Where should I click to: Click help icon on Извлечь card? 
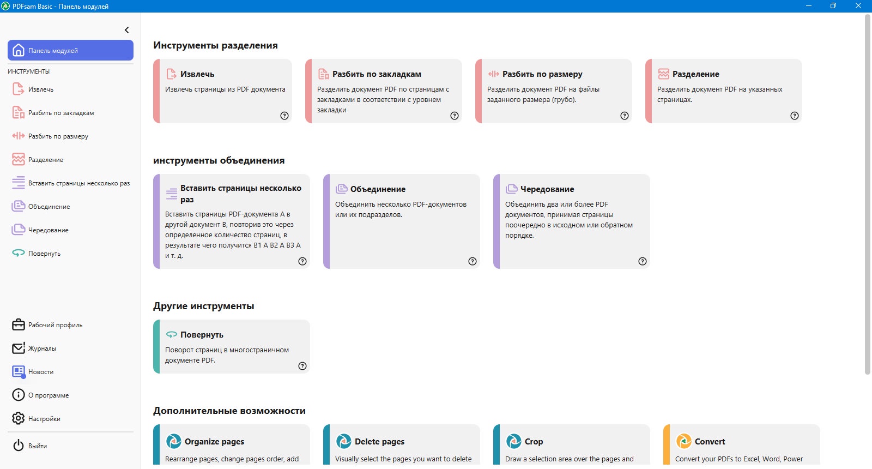pos(284,116)
